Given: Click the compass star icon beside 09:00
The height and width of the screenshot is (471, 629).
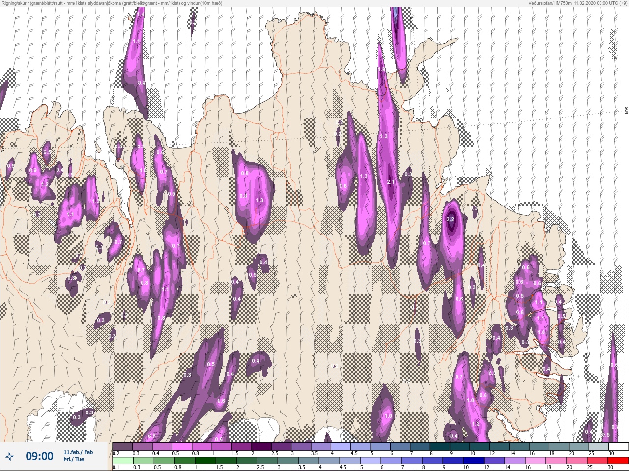Looking at the screenshot, I should coord(10,457).
